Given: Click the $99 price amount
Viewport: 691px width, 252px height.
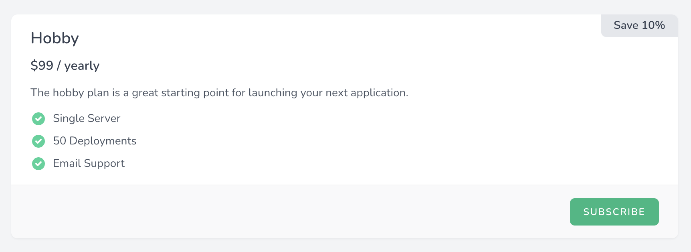Looking at the screenshot, I should (42, 65).
